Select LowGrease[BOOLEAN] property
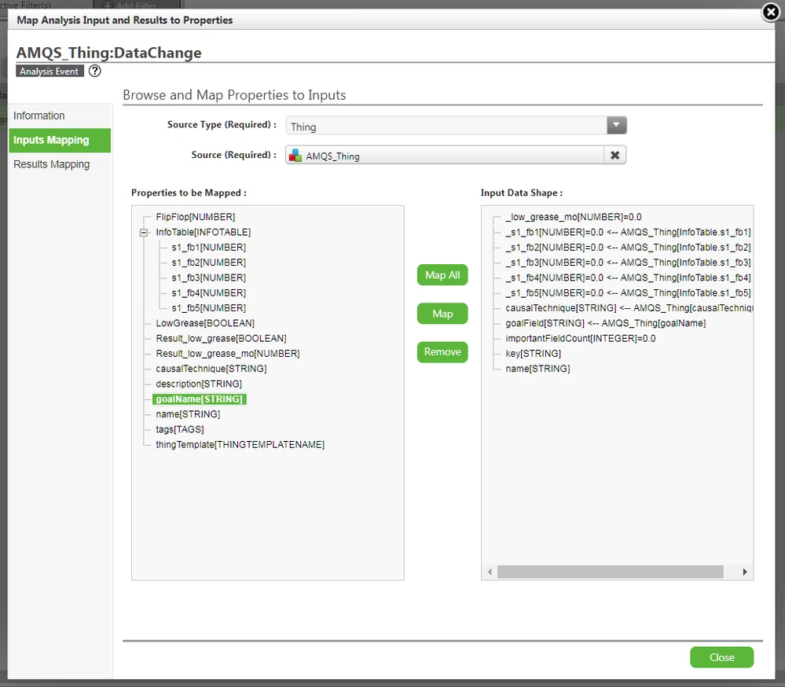 point(205,323)
